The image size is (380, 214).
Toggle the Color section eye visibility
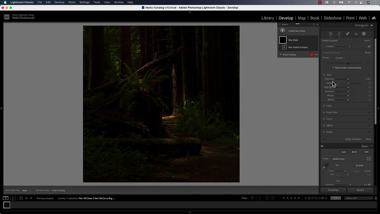tap(370, 106)
